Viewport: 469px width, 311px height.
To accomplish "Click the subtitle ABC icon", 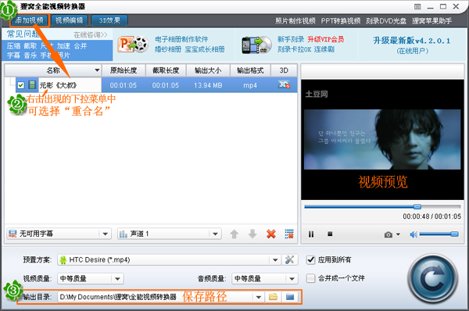I will click(x=13, y=234).
